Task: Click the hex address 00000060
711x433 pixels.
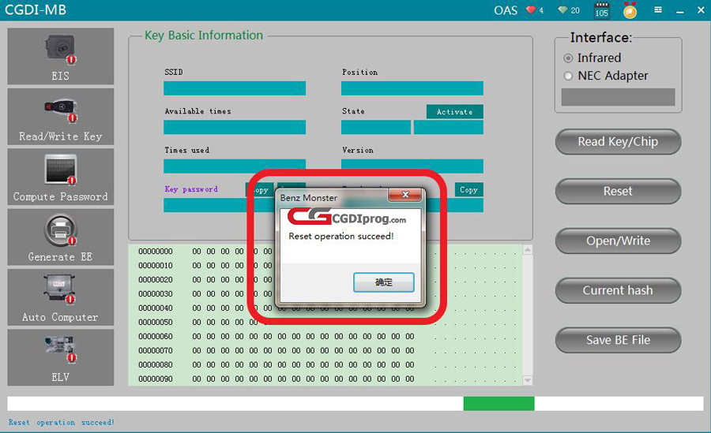Action: 156,337
